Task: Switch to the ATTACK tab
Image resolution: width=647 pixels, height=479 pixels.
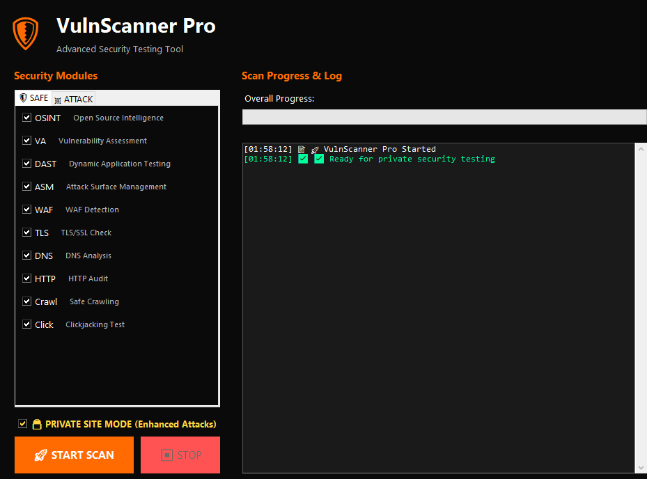Action: [74, 99]
